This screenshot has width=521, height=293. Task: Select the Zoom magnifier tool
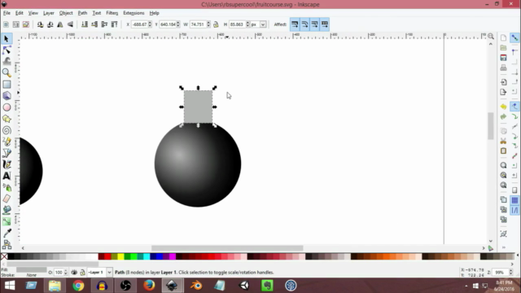[x=7, y=72]
